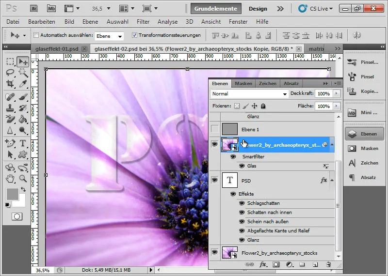Select the Magic Wand tool
This screenshot has height=276, width=388.
click(x=23, y=73)
